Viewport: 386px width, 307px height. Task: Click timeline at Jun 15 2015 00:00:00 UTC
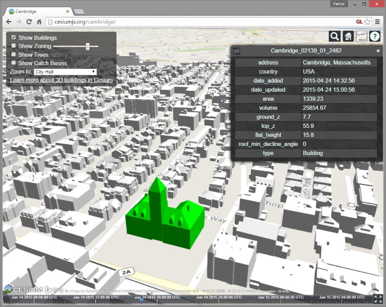coord(280,297)
